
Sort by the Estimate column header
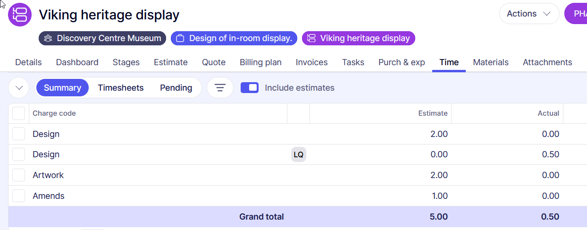click(432, 113)
